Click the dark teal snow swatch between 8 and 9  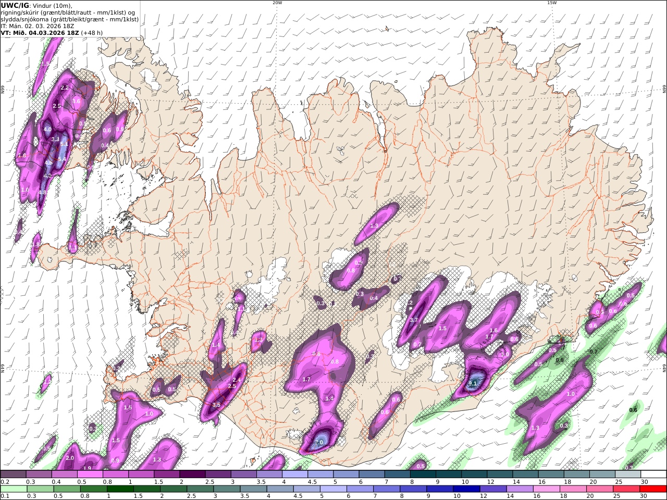423,474
